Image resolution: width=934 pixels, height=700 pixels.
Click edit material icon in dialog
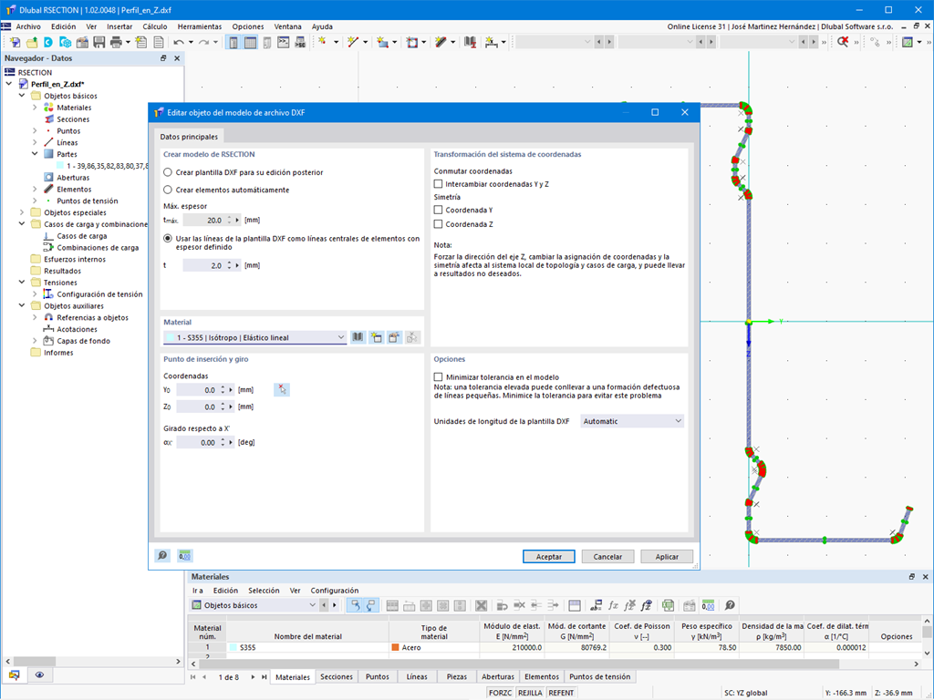pyautogui.click(x=394, y=337)
